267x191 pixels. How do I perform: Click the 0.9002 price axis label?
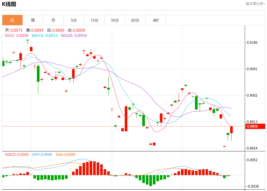click(252, 95)
